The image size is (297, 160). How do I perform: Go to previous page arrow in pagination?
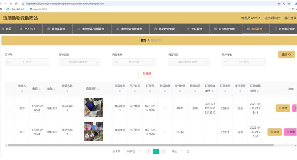(148, 151)
